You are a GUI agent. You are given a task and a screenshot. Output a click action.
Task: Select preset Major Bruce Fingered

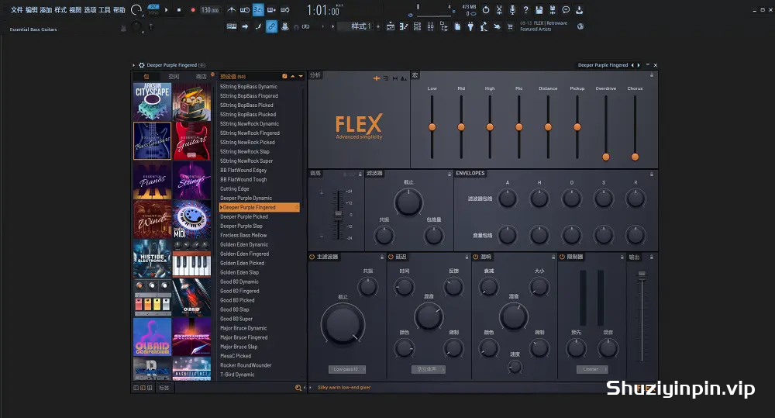coord(243,337)
